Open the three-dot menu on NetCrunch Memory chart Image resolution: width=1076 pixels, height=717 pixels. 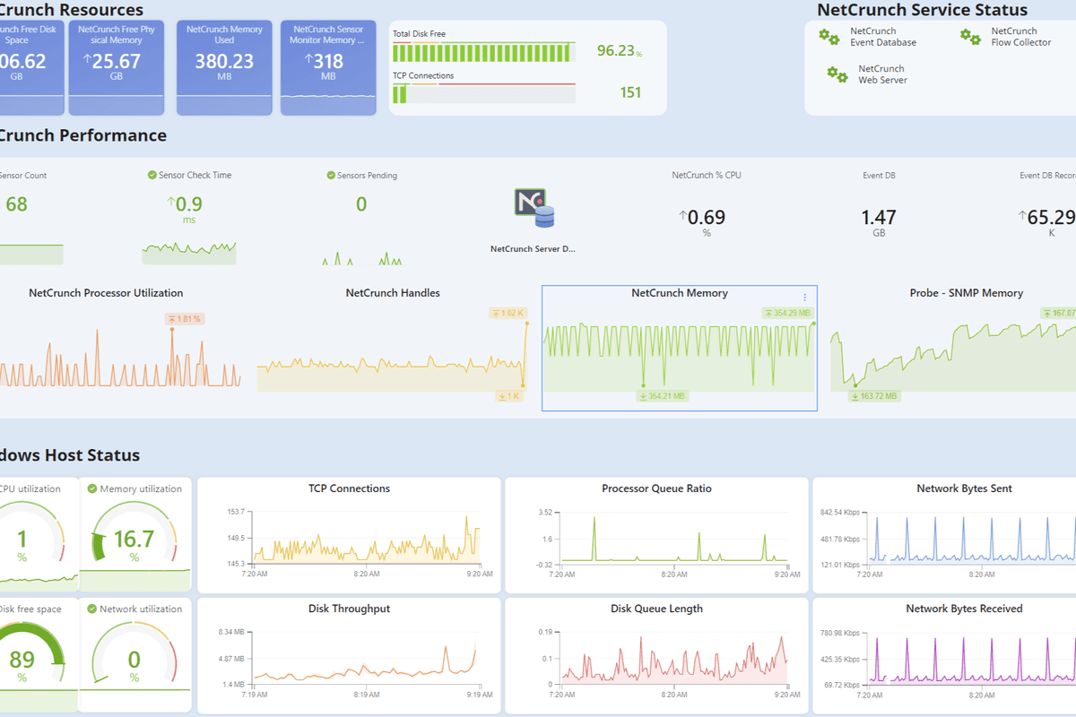tap(804, 298)
